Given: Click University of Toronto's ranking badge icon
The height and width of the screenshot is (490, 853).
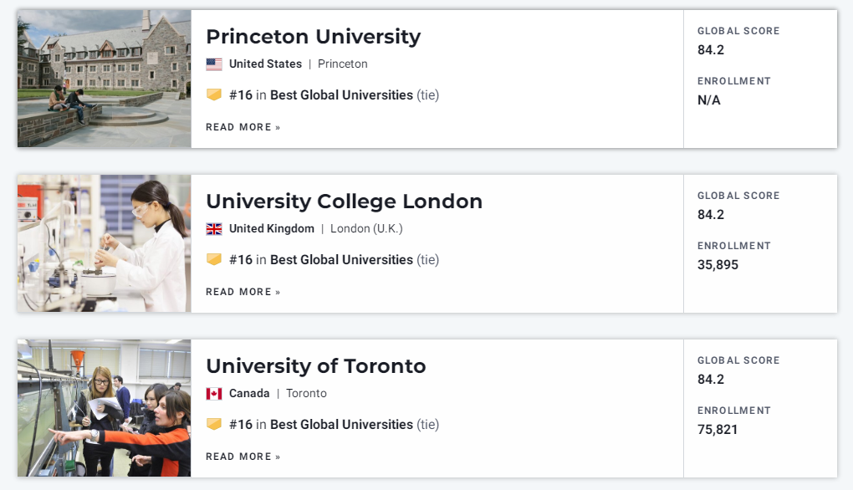Looking at the screenshot, I should [x=214, y=424].
